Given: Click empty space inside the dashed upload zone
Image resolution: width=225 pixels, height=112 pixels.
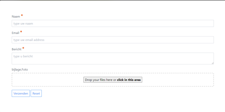Looking at the screenshot, I should click(45, 80).
